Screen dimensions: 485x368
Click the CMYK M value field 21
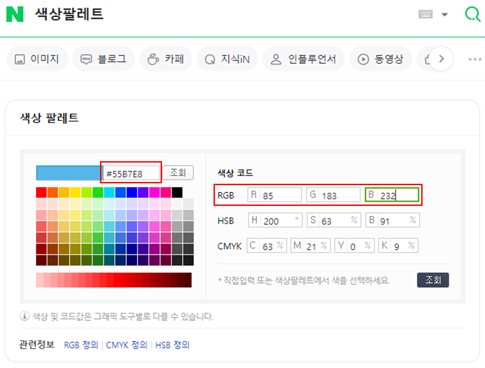pyautogui.click(x=310, y=246)
